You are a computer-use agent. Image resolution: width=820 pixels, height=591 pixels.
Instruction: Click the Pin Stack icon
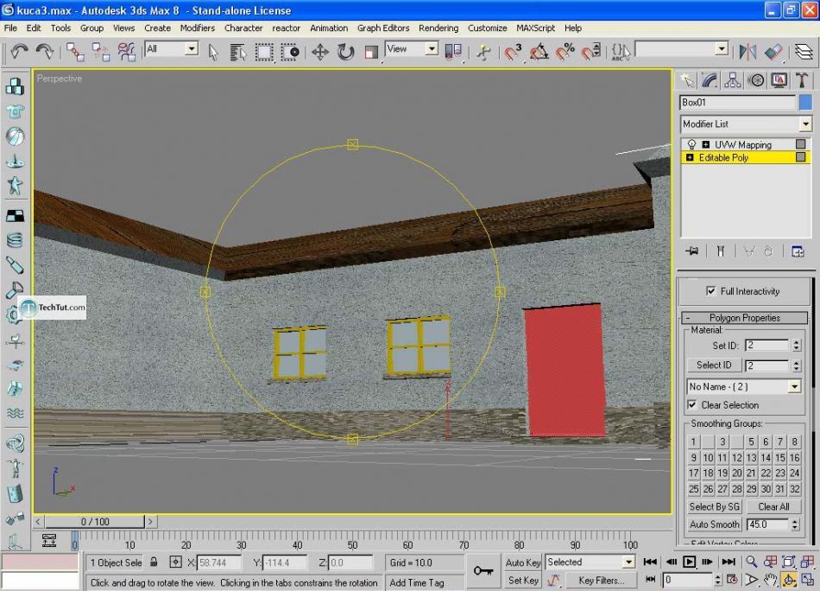(692, 251)
